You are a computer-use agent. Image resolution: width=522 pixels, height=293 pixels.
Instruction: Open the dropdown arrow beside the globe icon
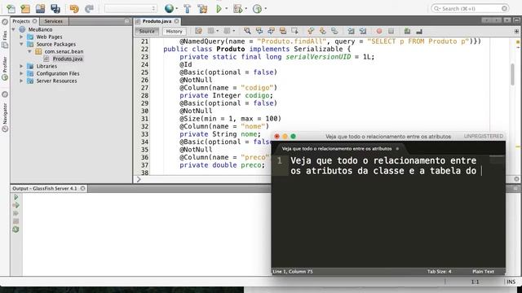coord(177,9)
